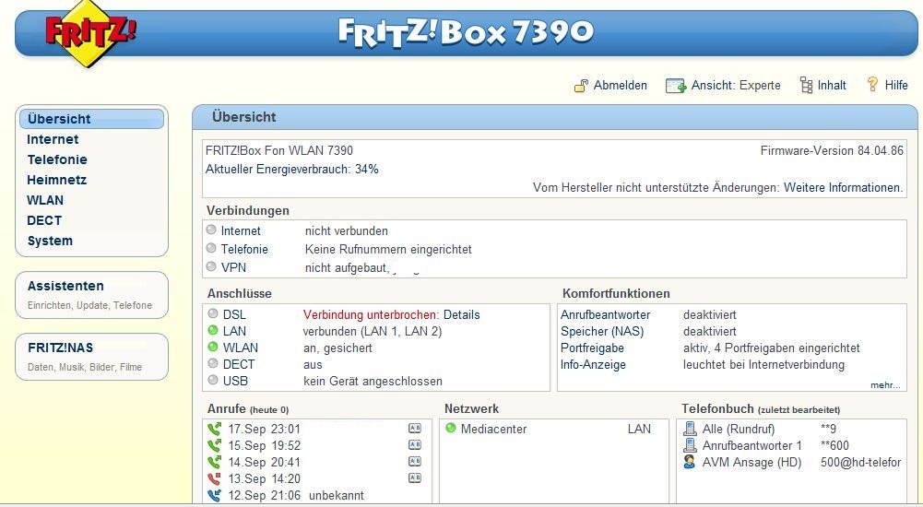
Task: Open the DECT menu
Action: 44,220
